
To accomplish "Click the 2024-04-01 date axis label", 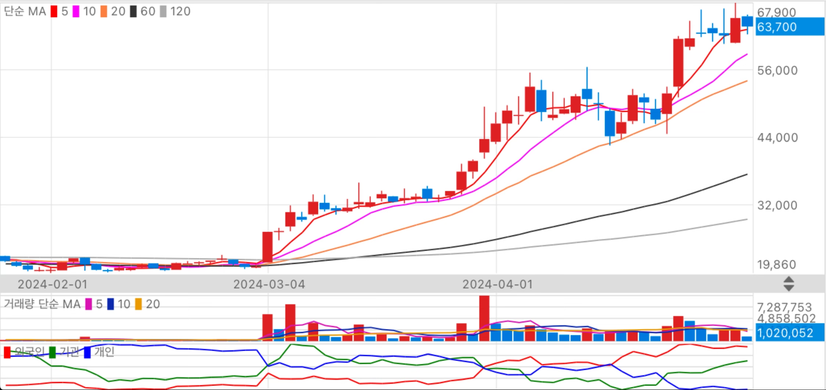I will [x=498, y=284].
